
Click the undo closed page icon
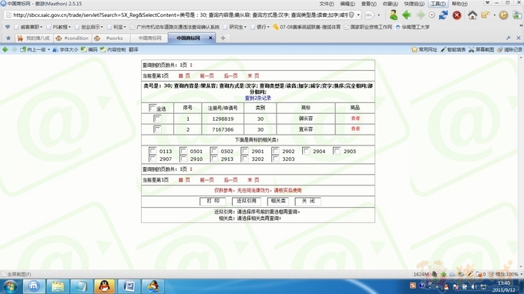[485, 15]
